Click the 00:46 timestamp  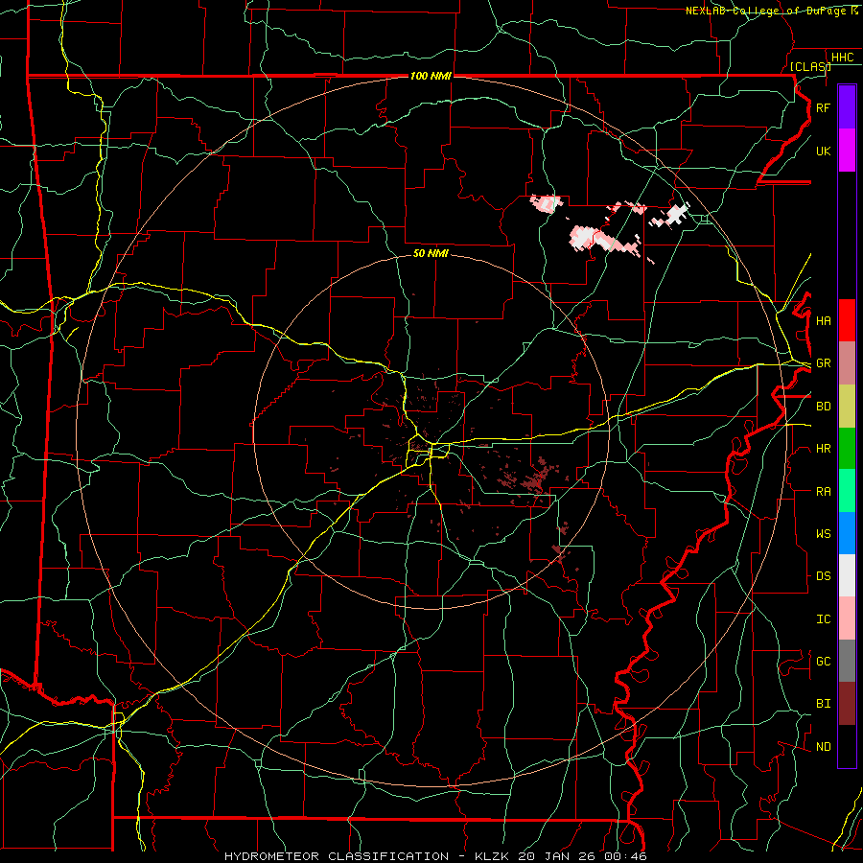coord(625,856)
